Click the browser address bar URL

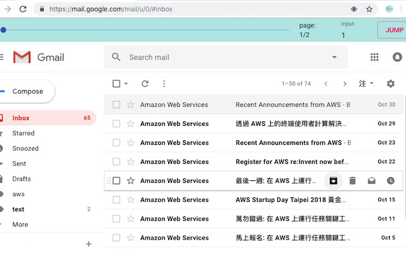[x=111, y=9]
